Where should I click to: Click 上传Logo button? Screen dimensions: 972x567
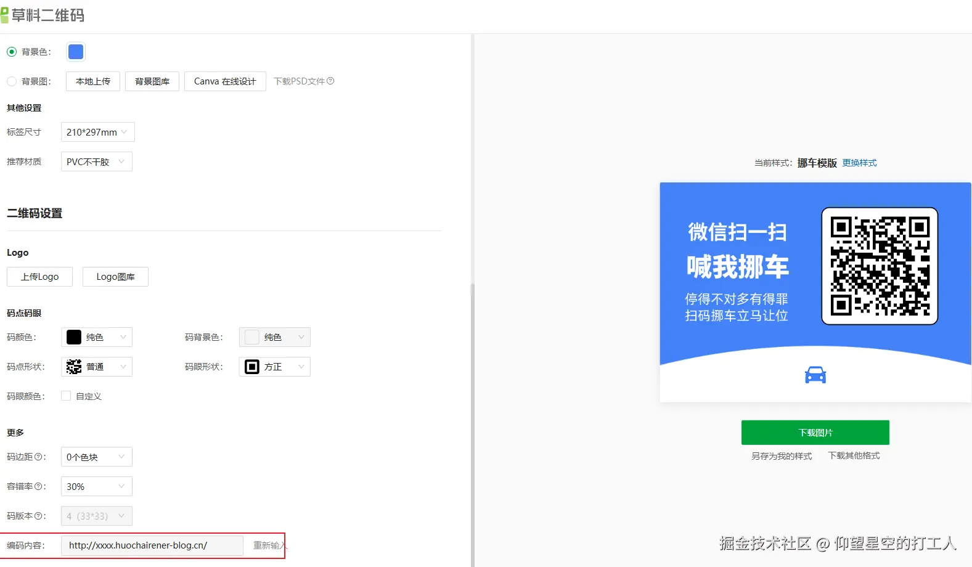[x=40, y=277]
